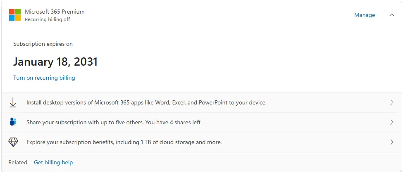The height and width of the screenshot is (173, 403).
Task: Click the download arrow icon
Action: (x=13, y=103)
